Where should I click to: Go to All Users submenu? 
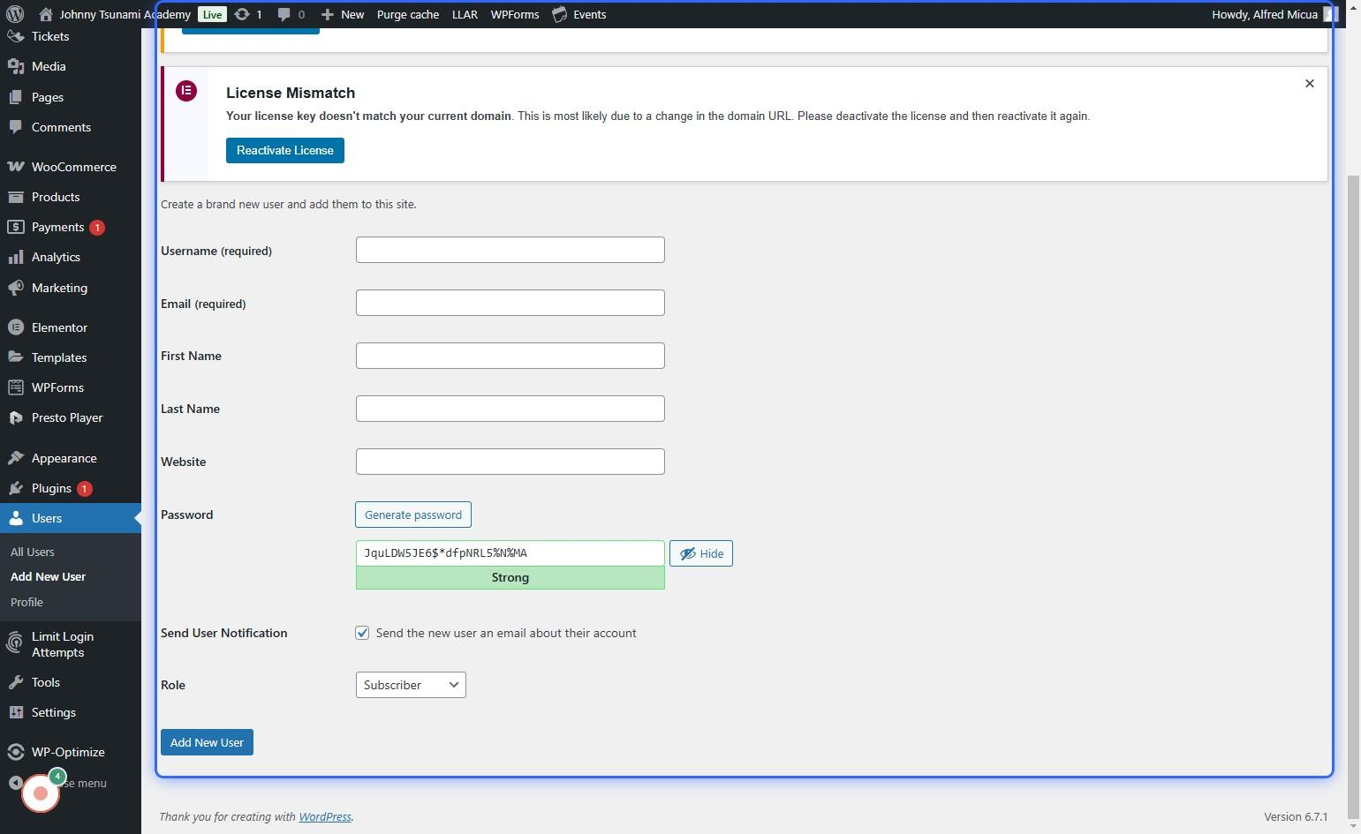click(33, 552)
